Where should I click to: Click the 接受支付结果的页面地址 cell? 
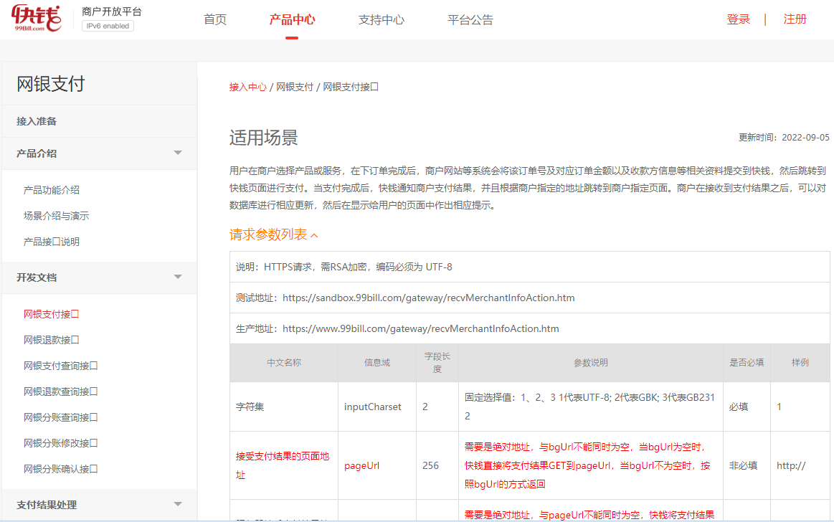click(x=284, y=465)
